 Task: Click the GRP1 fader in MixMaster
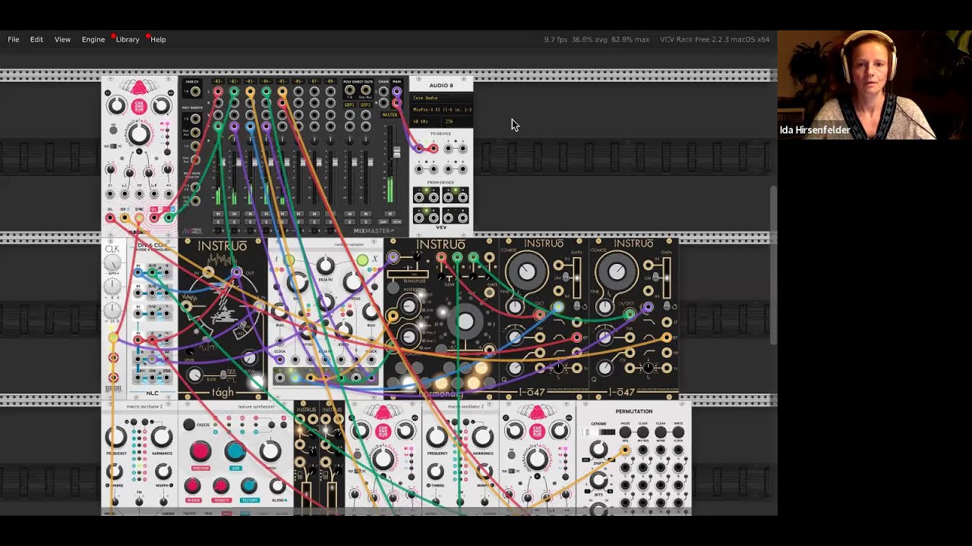[x=354, y=162]
